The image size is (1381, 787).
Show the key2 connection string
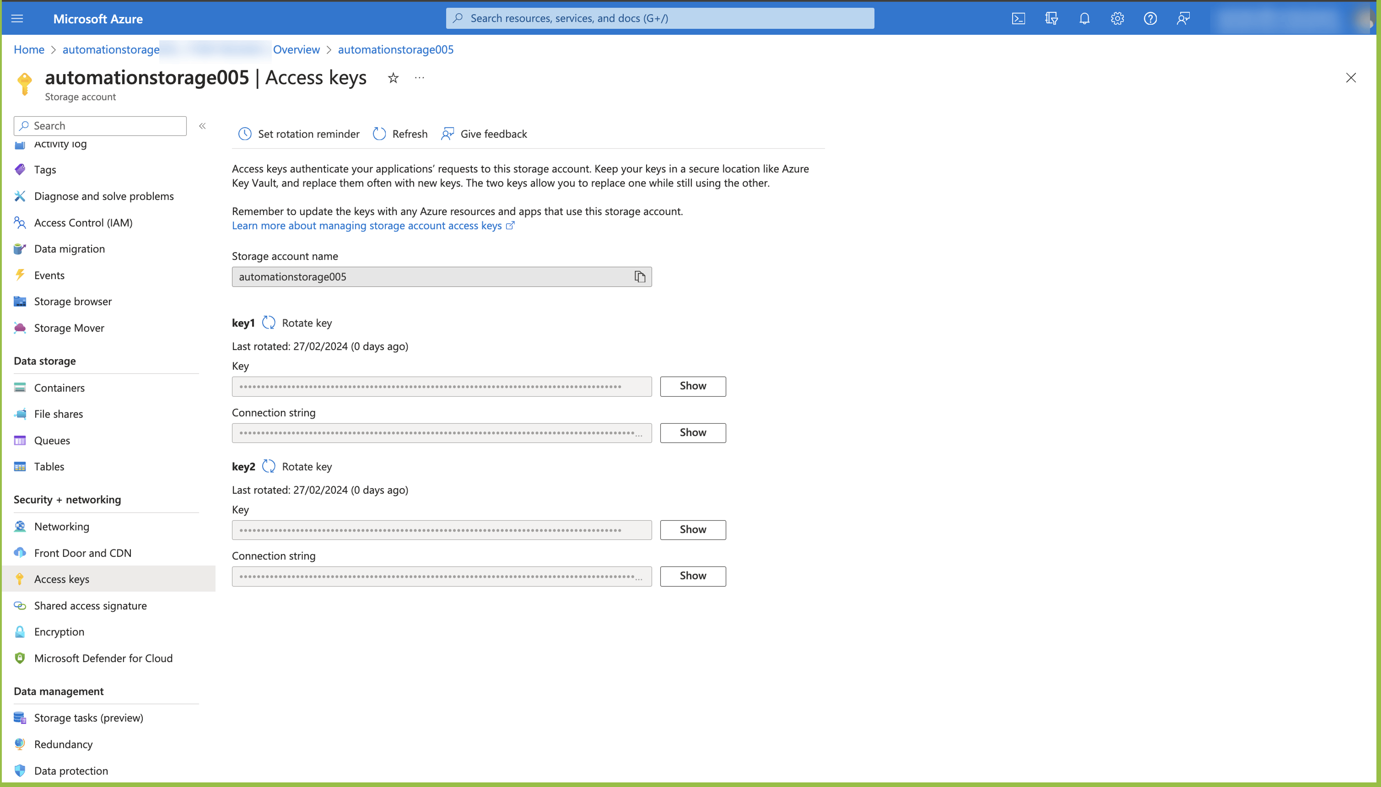point(693,576)
